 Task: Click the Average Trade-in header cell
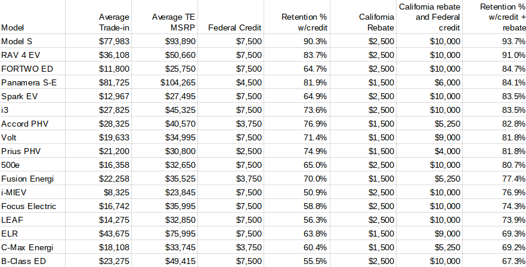[98, 17]
